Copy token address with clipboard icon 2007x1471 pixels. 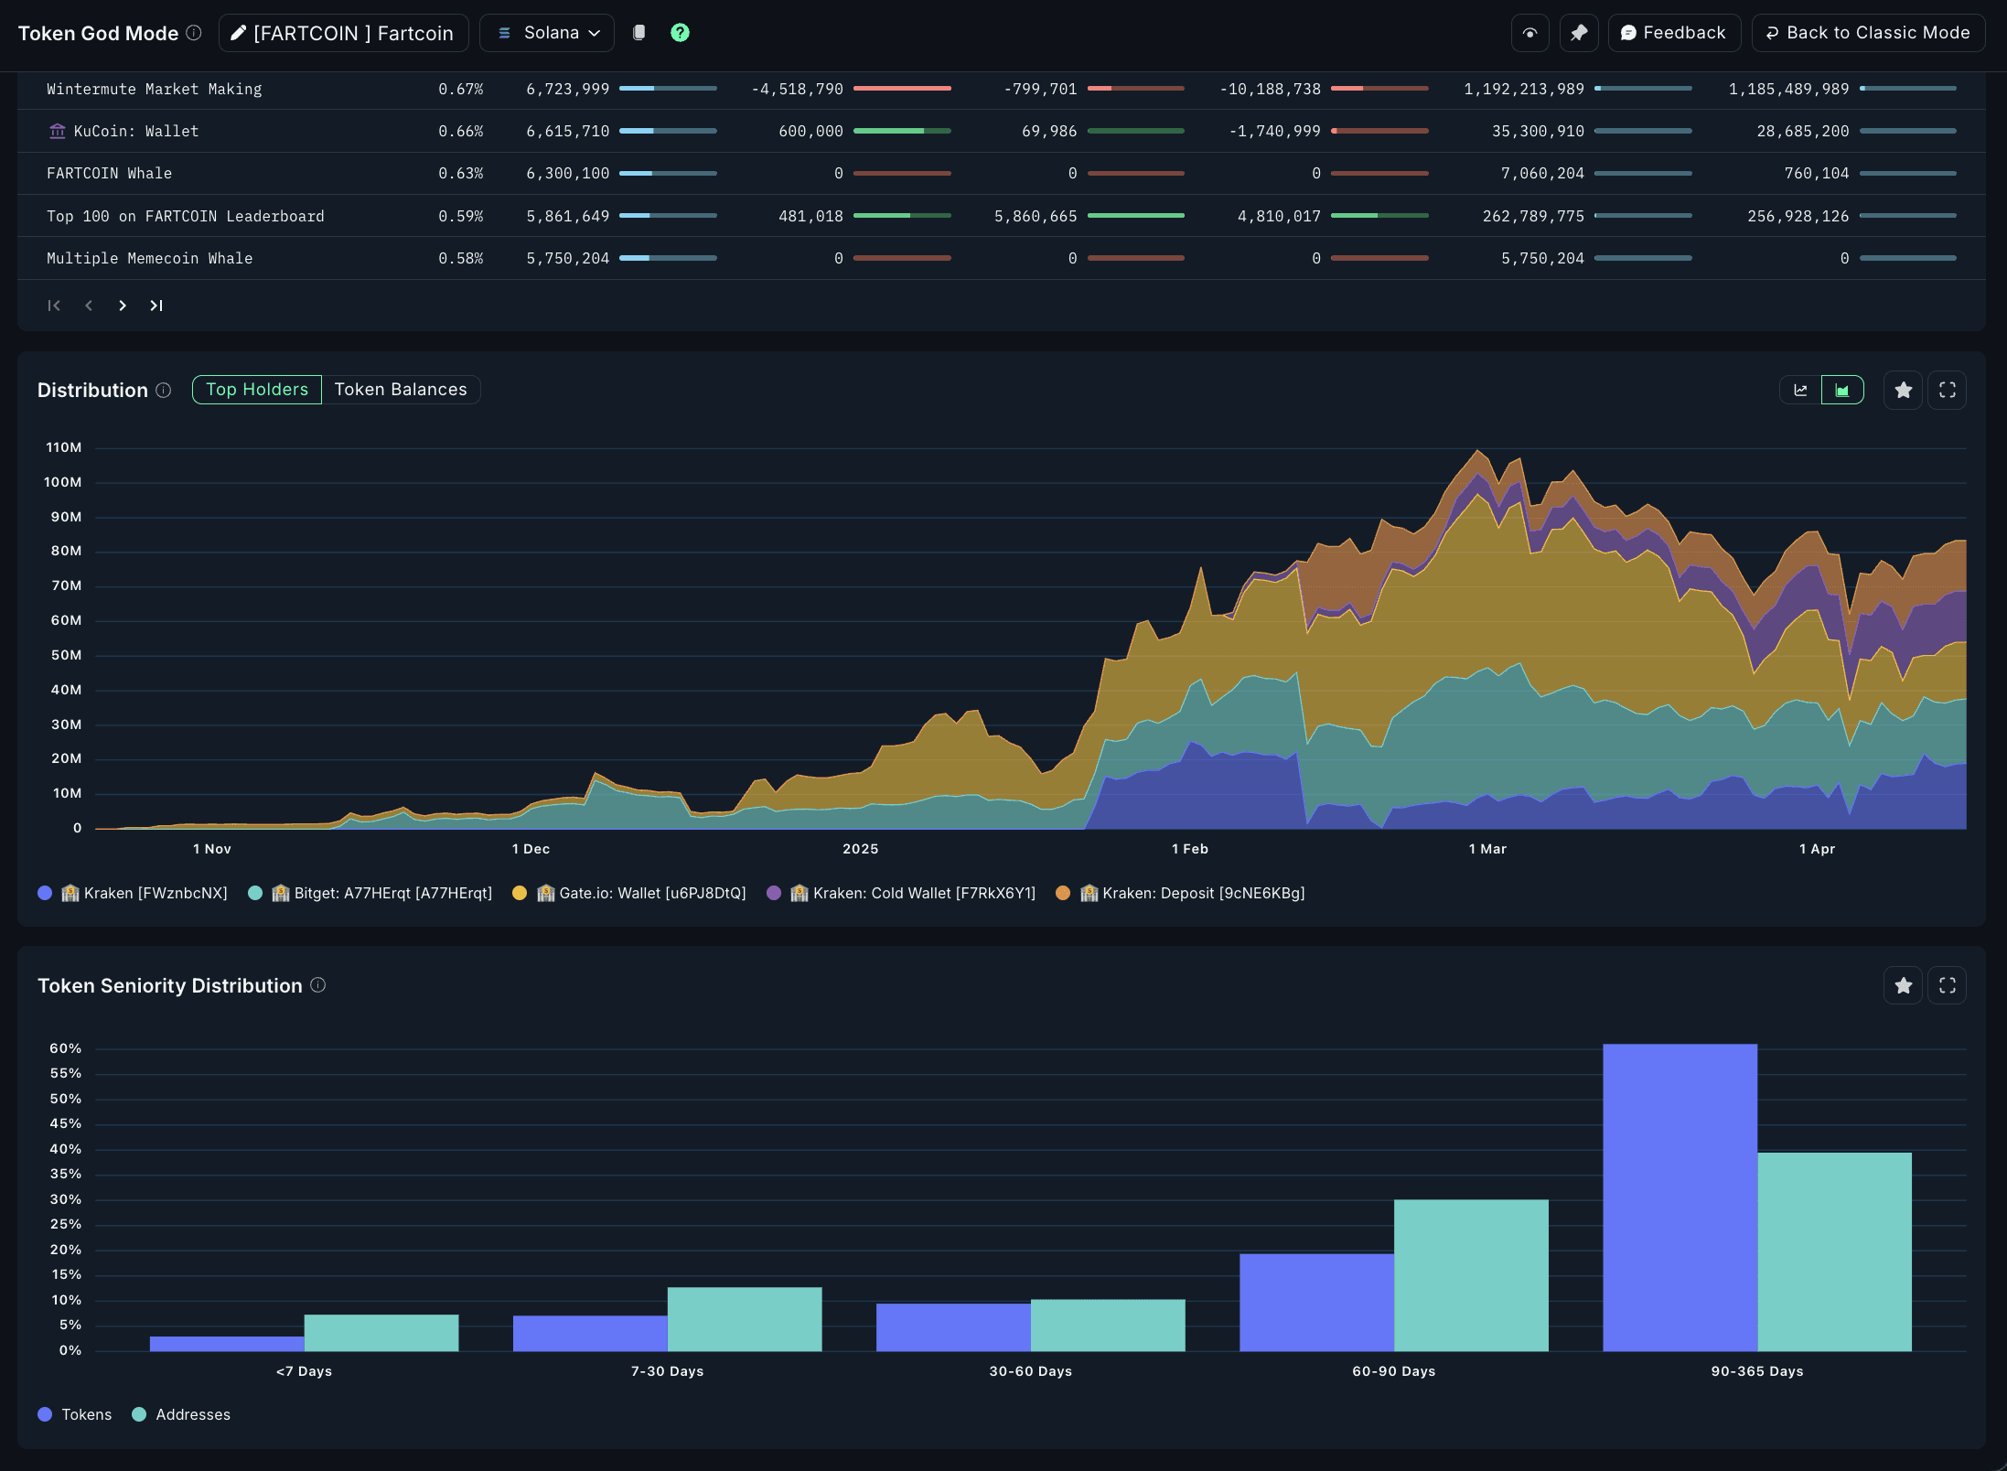(639, 33)
